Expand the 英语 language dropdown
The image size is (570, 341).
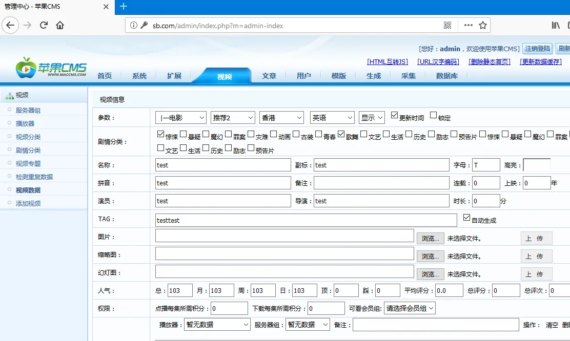(x=332, y=118)
